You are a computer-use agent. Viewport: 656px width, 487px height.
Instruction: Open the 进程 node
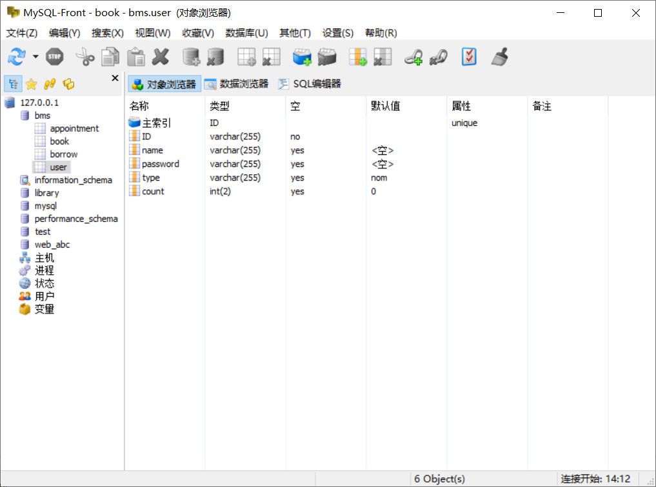(45, 271)
